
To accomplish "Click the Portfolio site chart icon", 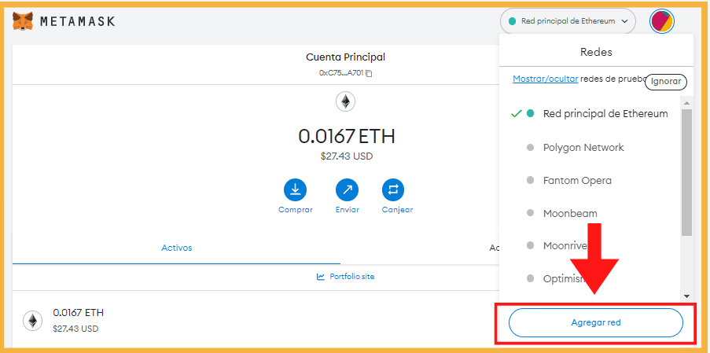I will point(321,277).
